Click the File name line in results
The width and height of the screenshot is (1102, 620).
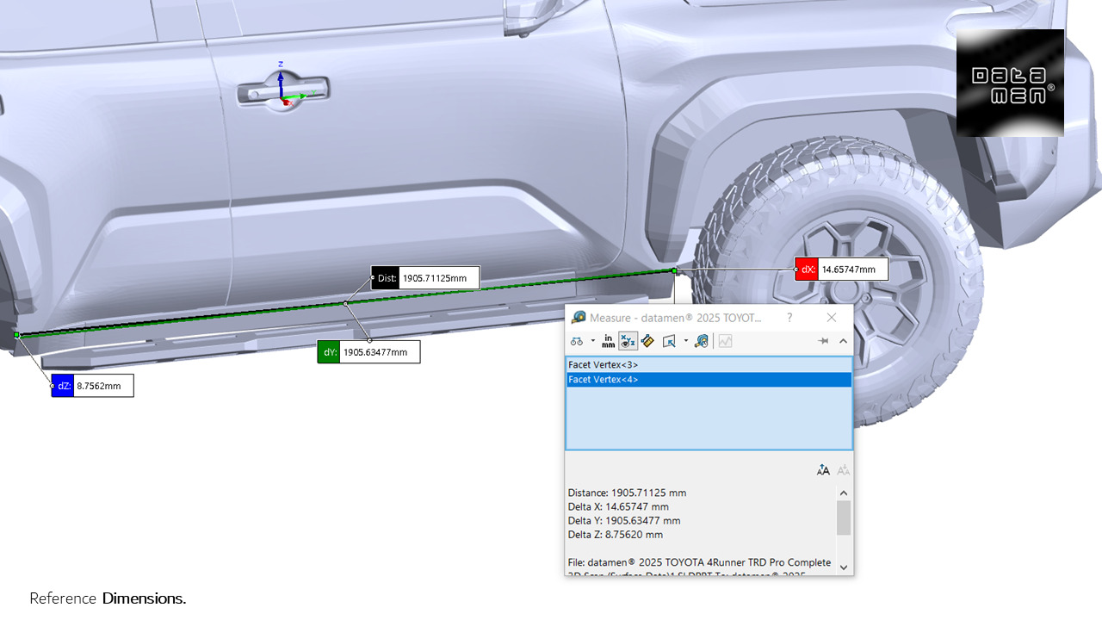click(699, 561)
